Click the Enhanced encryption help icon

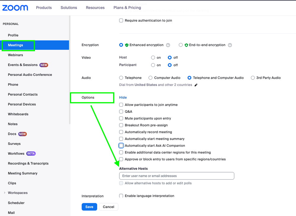(168, 45)
